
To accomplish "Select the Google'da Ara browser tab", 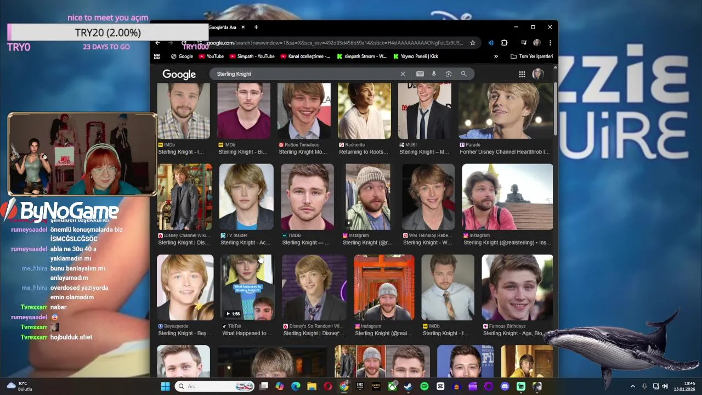I will tap(222, 27).
